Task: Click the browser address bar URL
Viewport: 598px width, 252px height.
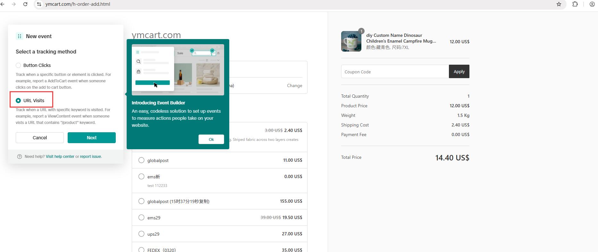Action: coord(78,4)
